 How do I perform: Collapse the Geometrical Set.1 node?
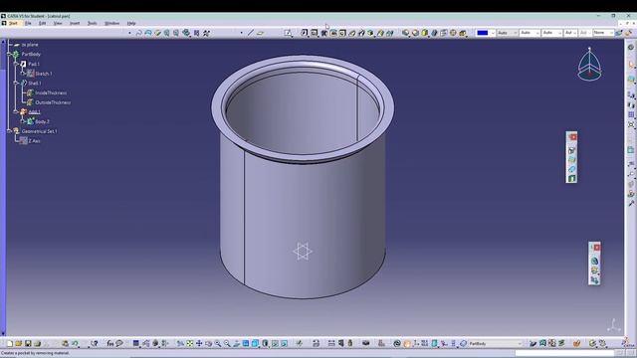point(9,131)
